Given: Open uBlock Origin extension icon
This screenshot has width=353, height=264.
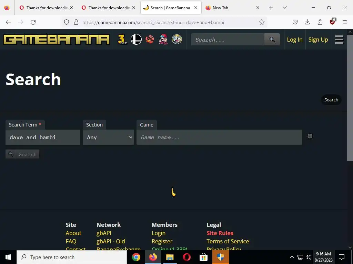Looking at the screenshot, I should click(333, 22).
